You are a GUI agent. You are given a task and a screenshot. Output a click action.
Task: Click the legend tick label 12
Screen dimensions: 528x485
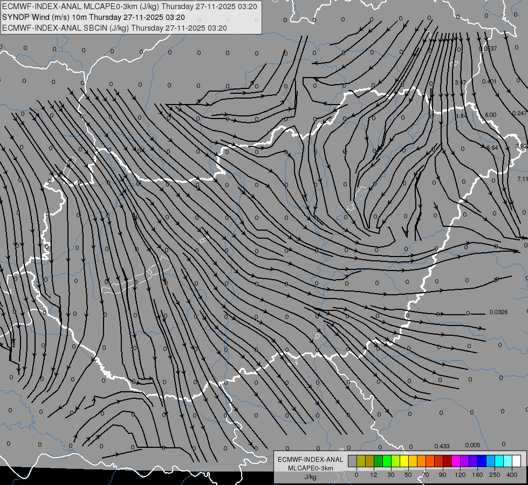pos(374,475)
